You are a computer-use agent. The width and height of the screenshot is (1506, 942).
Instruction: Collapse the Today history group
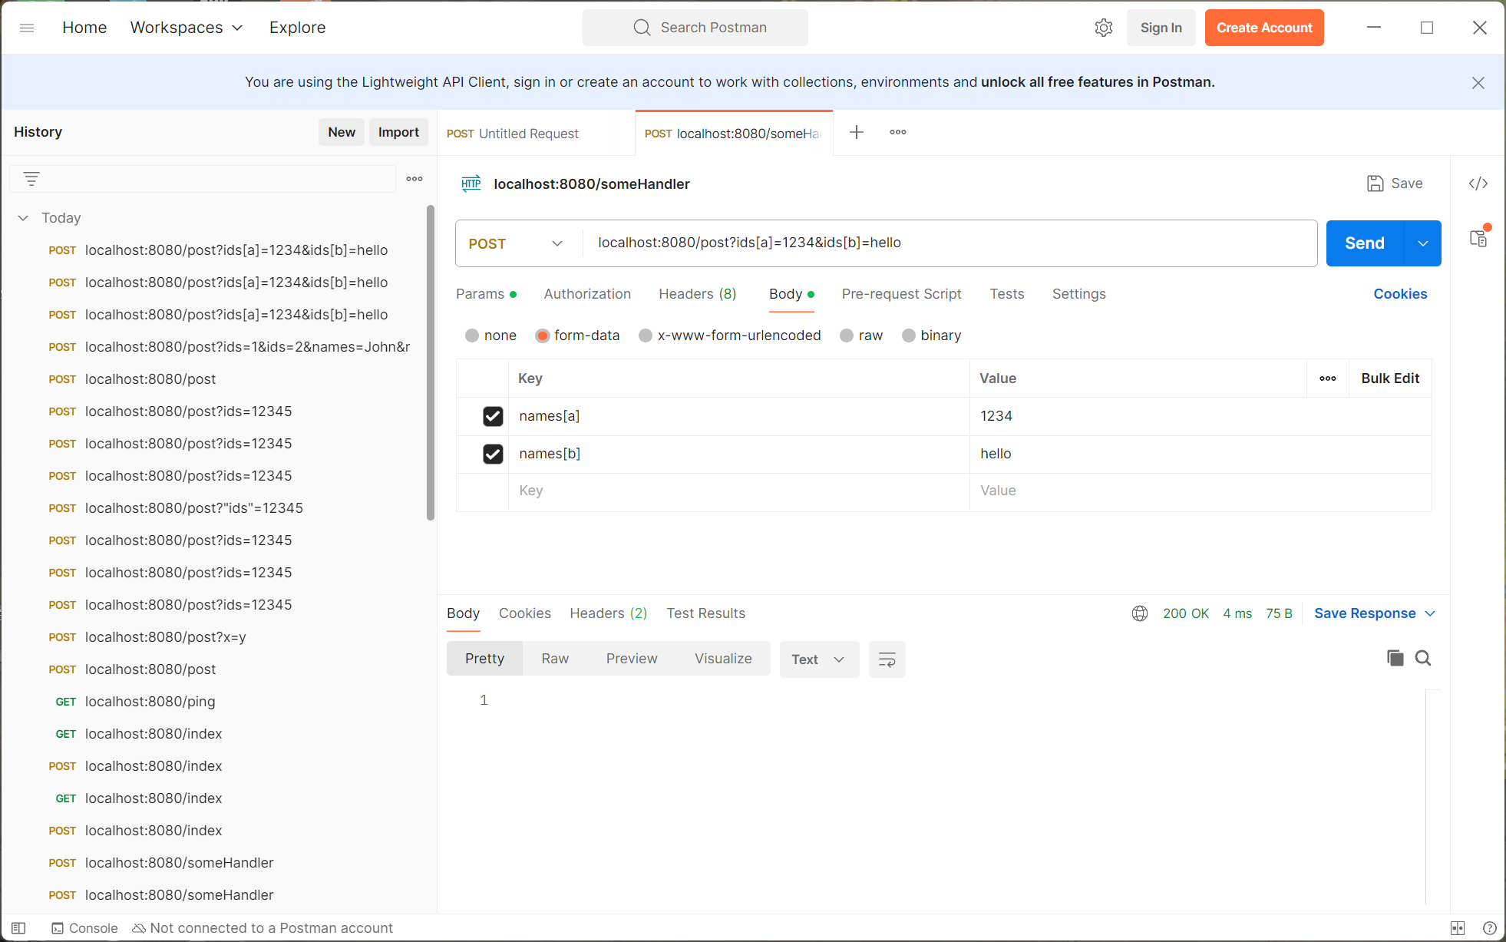coord(23,218)
